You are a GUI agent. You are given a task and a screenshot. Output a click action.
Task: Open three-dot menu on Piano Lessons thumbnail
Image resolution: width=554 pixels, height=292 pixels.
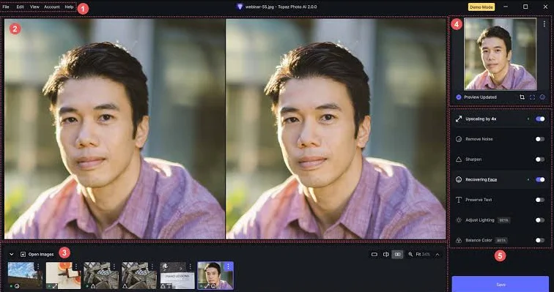point(191,266)
